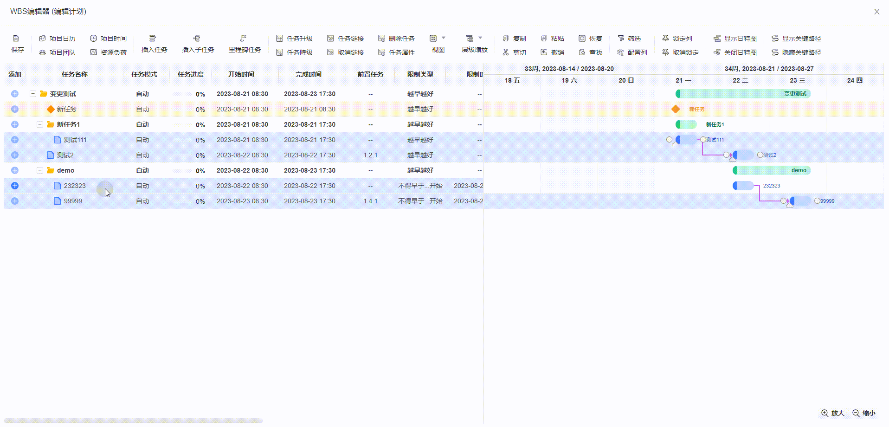Click the Filter (筛选) icon
The image size is (889, 427).
point(621,39)
